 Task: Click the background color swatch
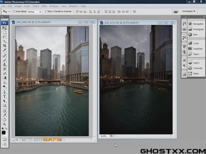coord(7,134)
